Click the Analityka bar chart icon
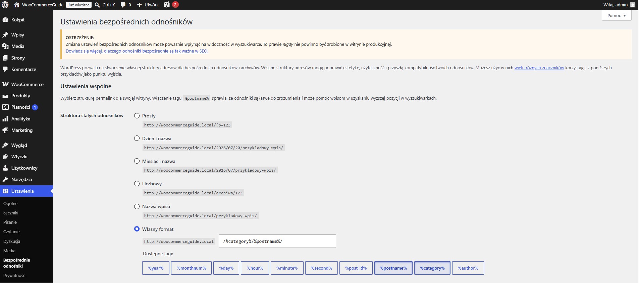The height and width of the screenshot is (283, 639). [5, 119]
